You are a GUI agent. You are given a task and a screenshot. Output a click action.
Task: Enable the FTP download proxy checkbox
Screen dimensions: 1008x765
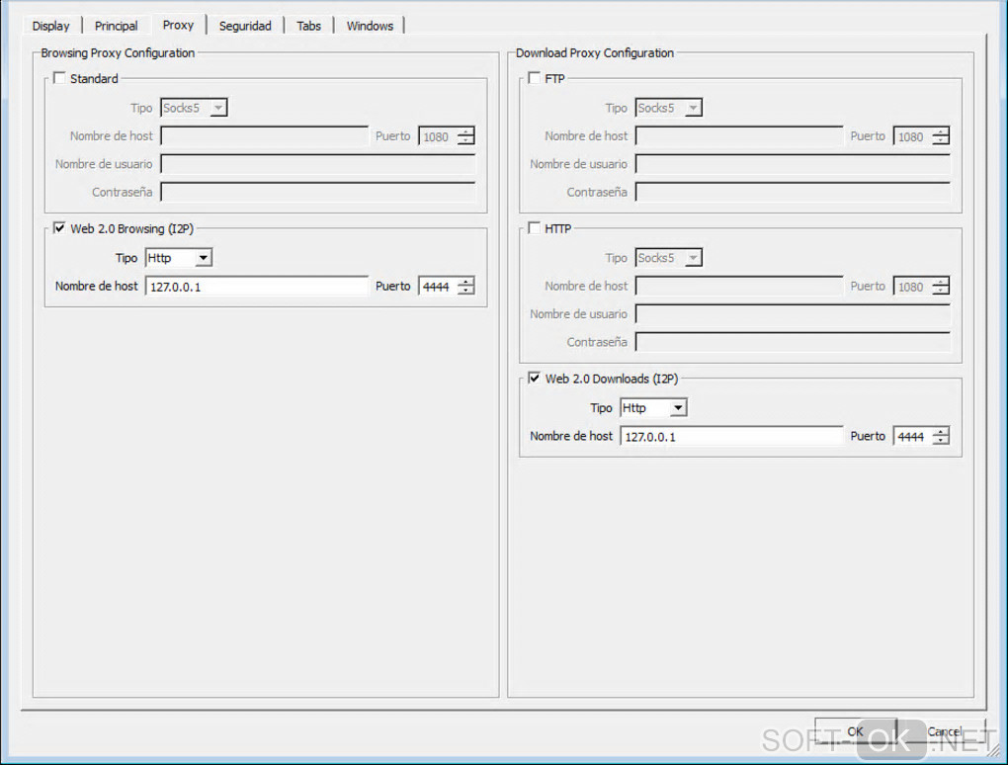click(x=534, y=78)
